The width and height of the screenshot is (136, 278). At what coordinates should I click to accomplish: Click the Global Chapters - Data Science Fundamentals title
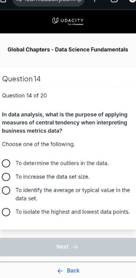(68, 50)
